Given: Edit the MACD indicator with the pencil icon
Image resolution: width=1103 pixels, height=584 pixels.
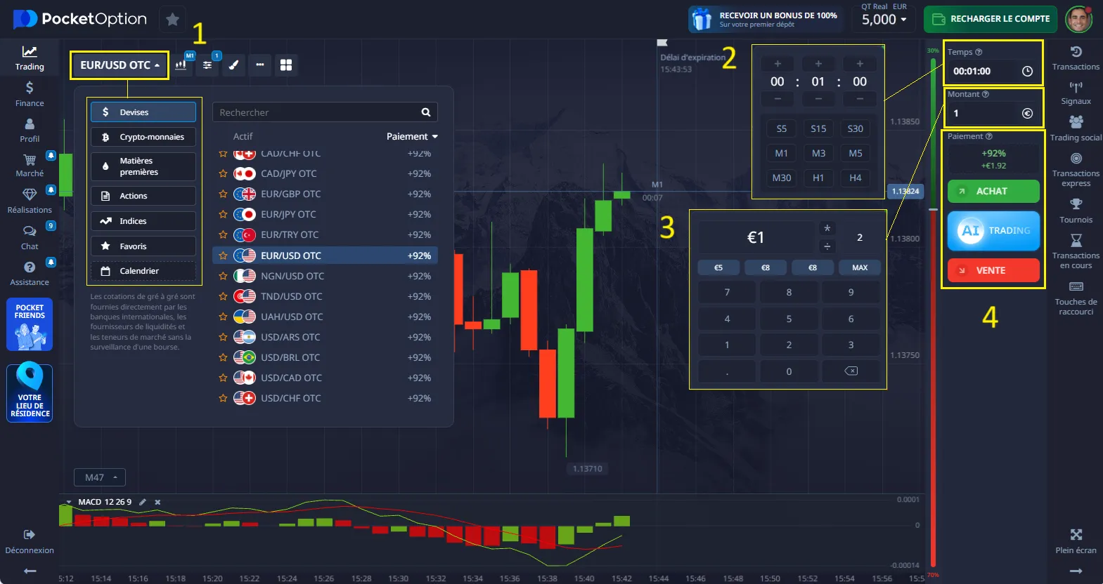Looking at the screenshot, I should pyautogui.click(x=143, y=502).
